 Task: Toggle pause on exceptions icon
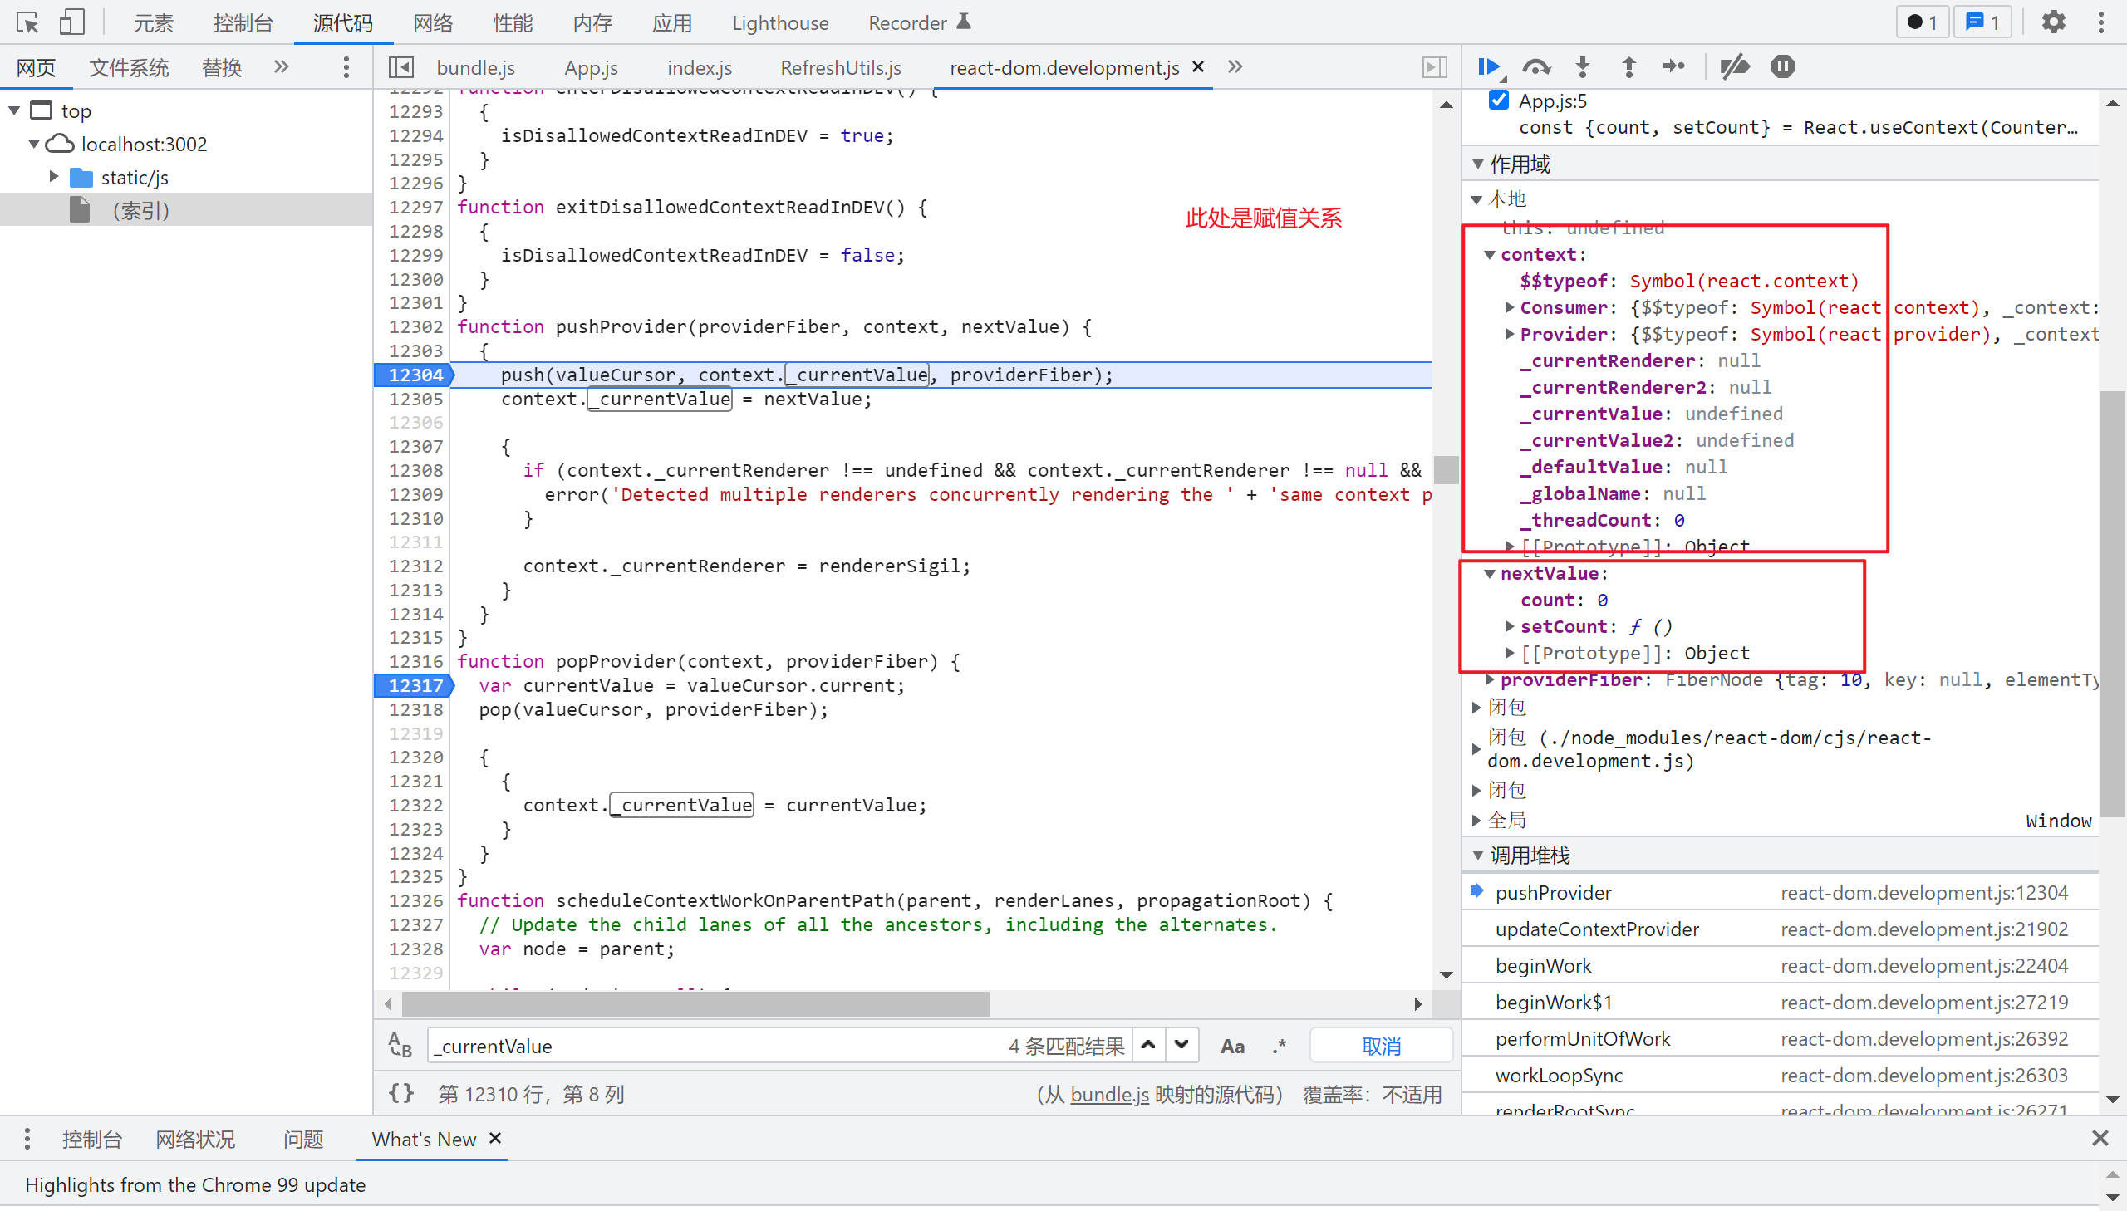1783,66
